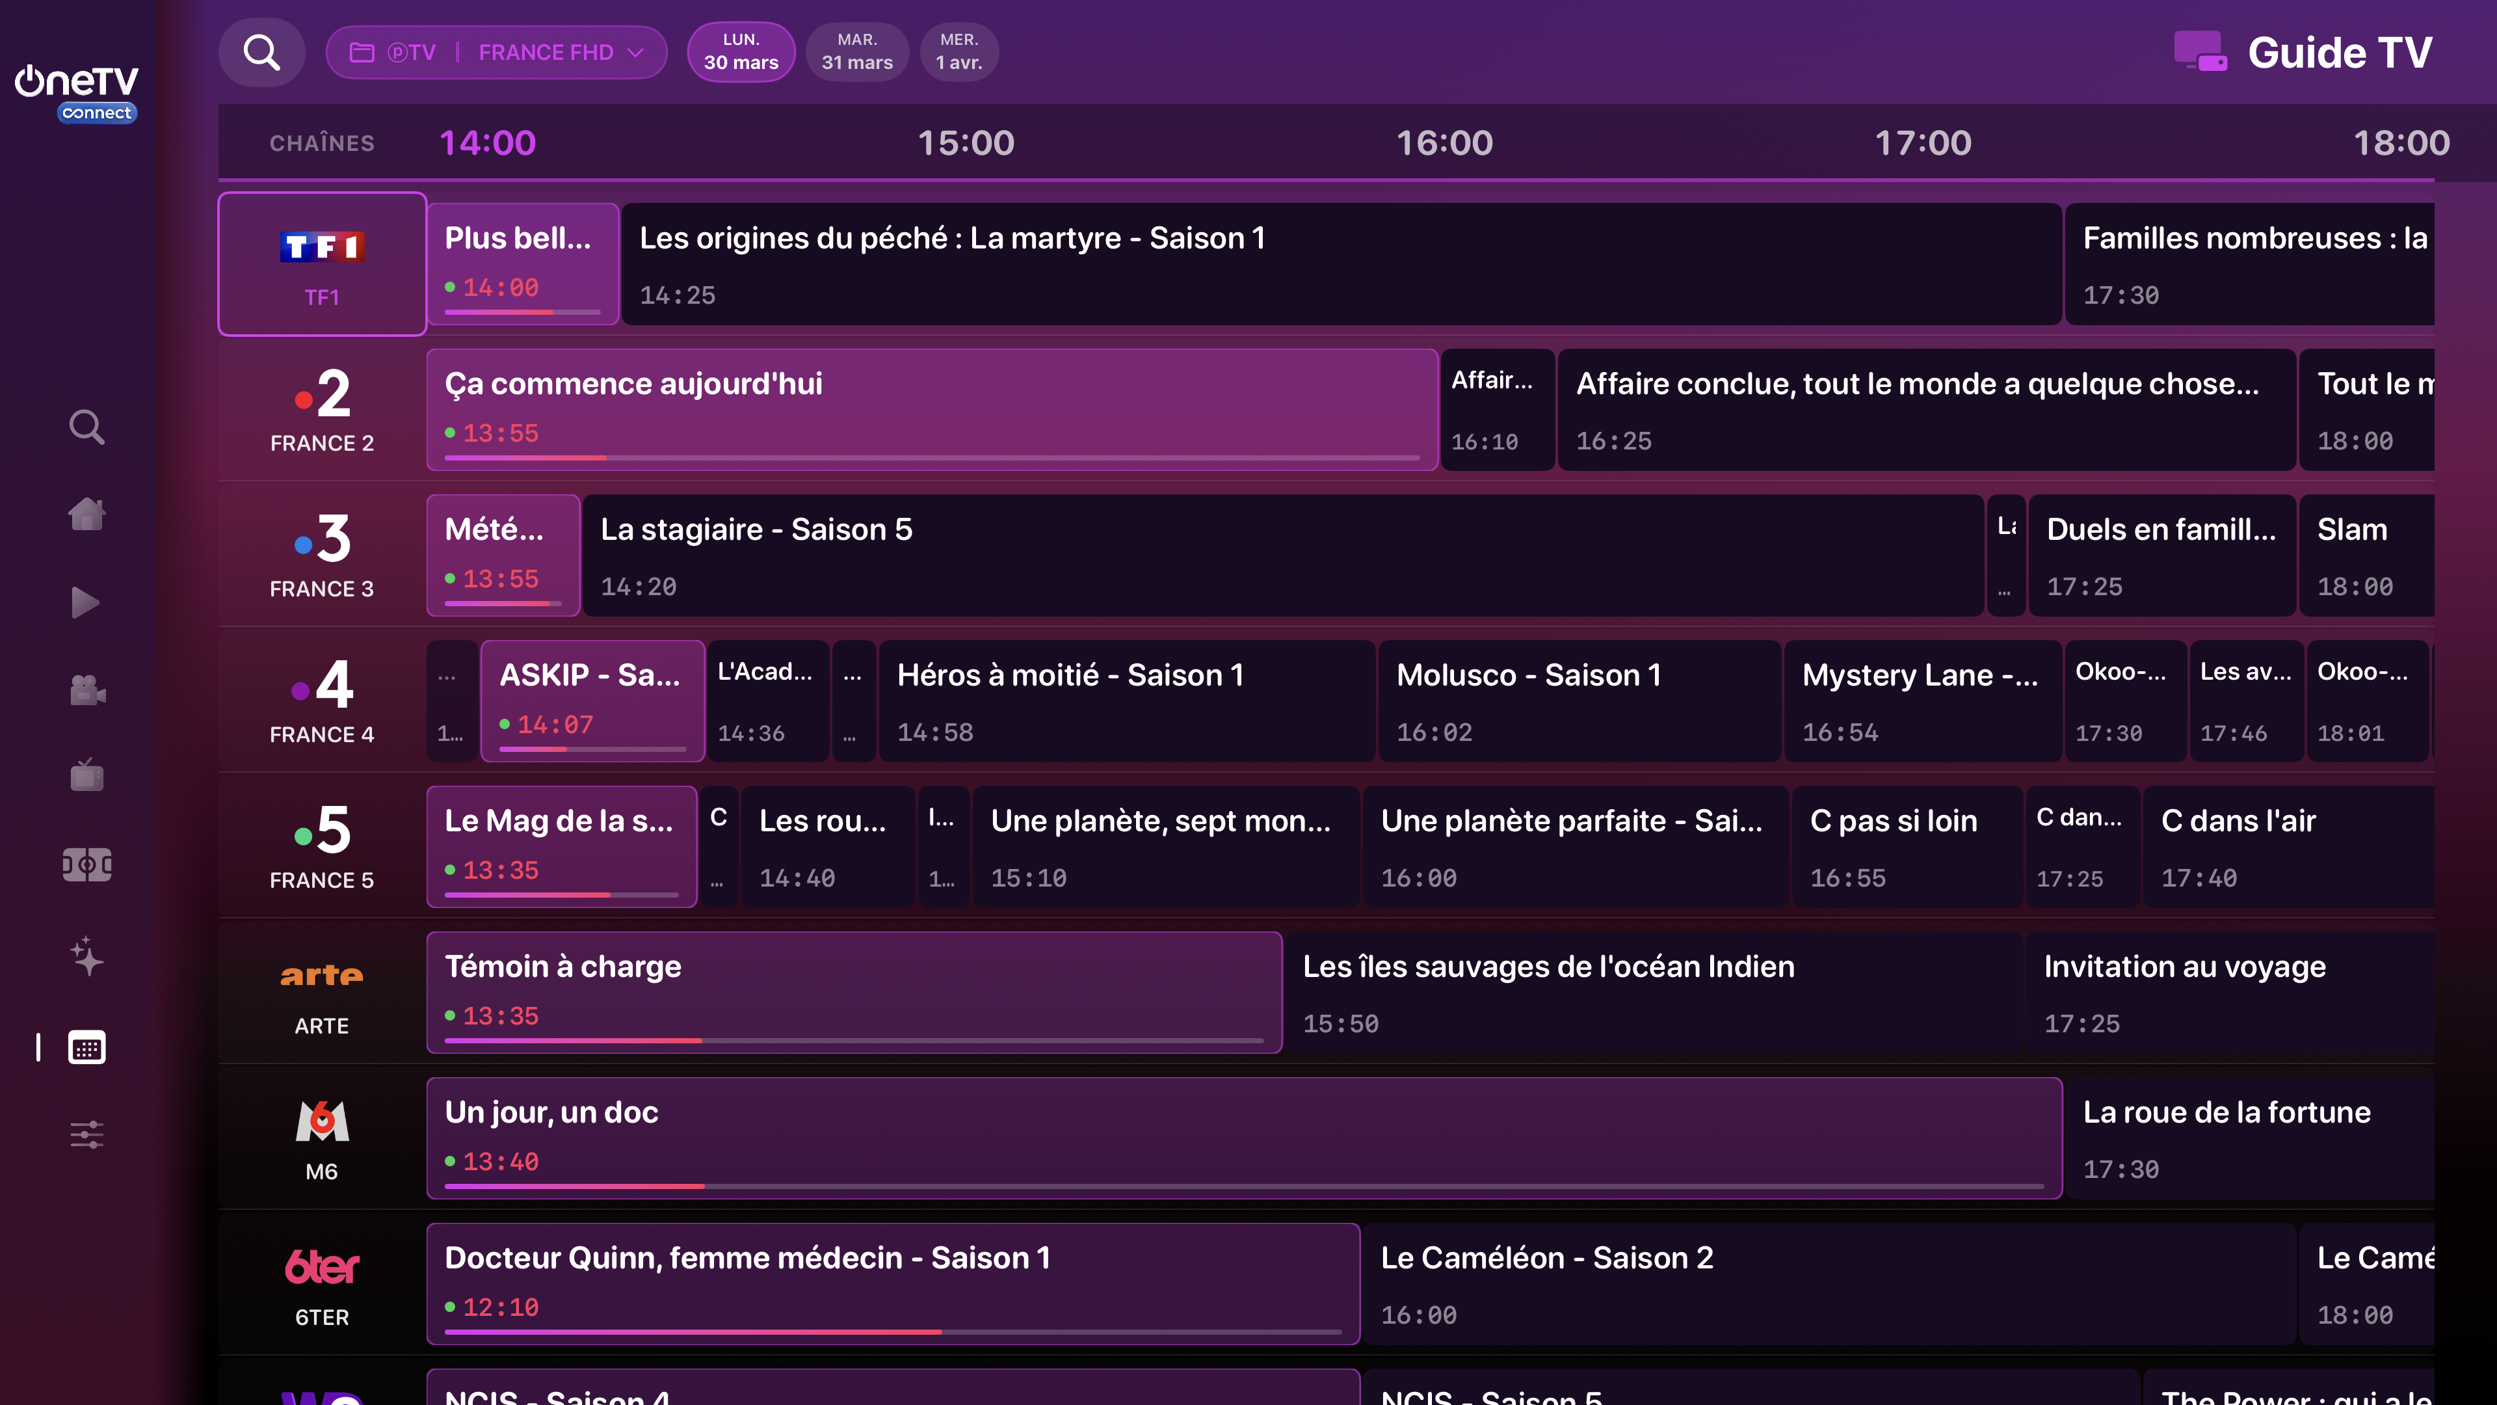The image size is (2497, 1405).
Task: Open settings via the sliders icon
Action: click(x=86, y=1134)
